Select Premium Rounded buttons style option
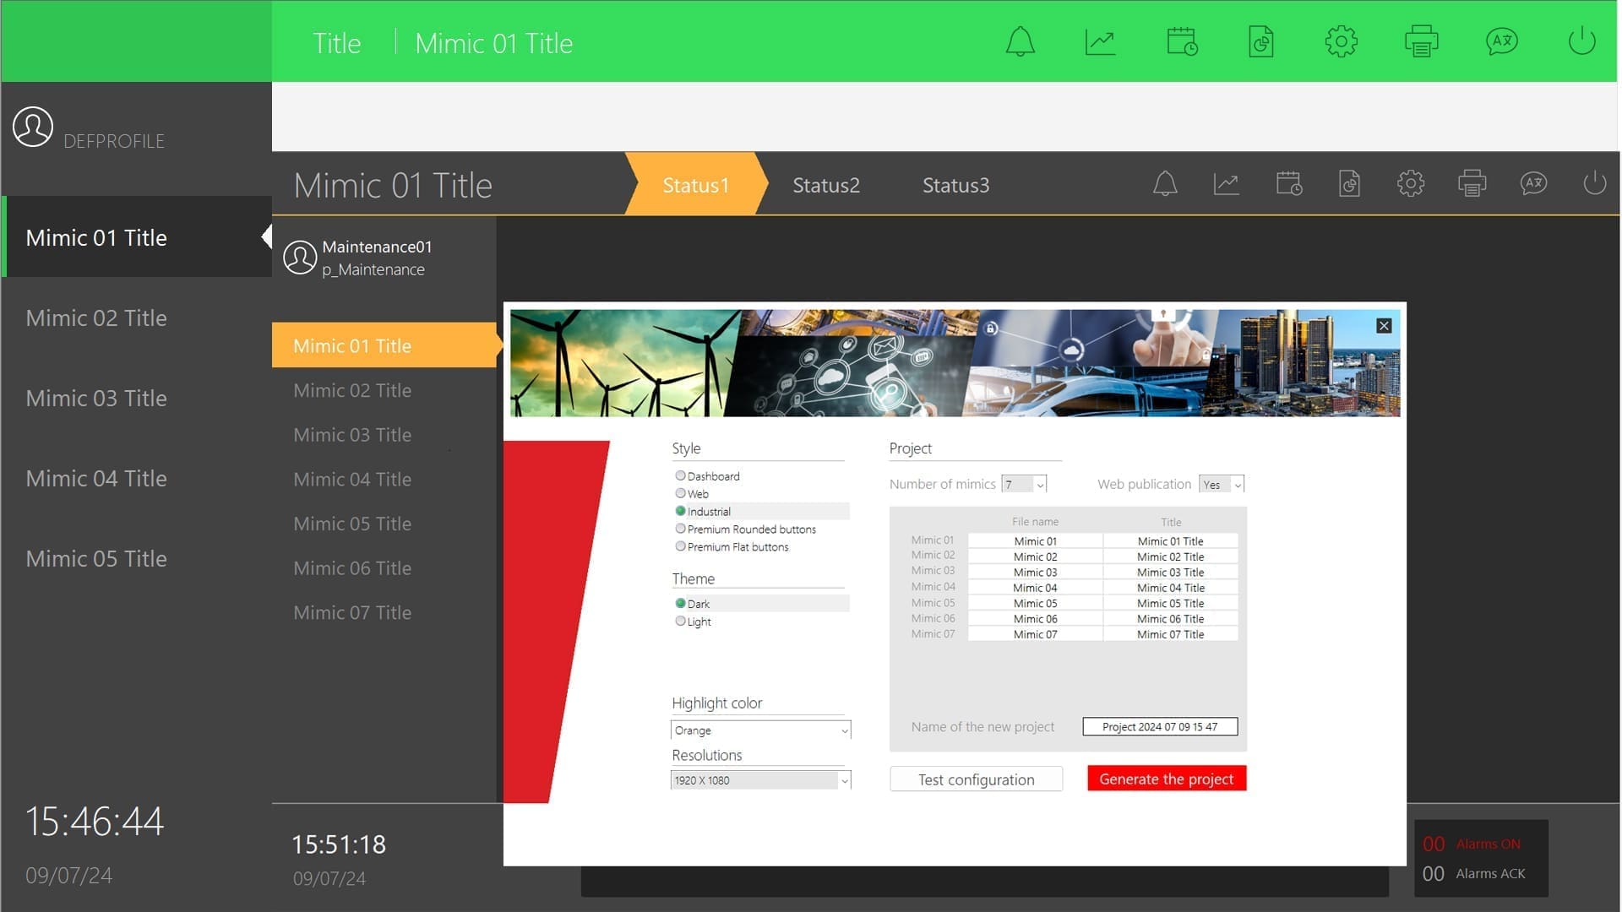The width and height of the screenshot is (1622, 912). (x=680, y=529)
